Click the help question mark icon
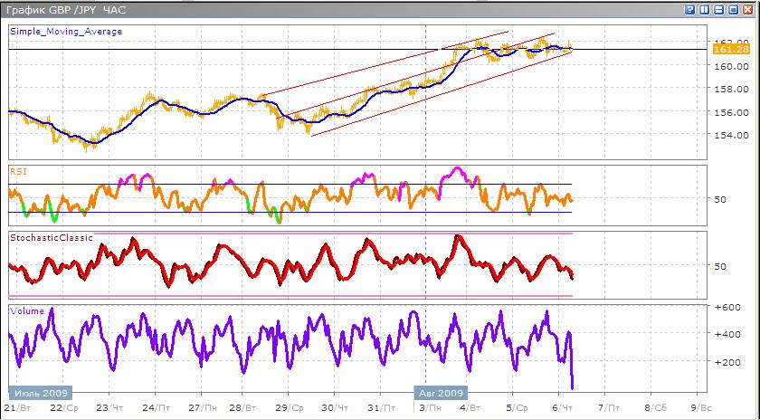760x420 pixels. coord(690,10)
